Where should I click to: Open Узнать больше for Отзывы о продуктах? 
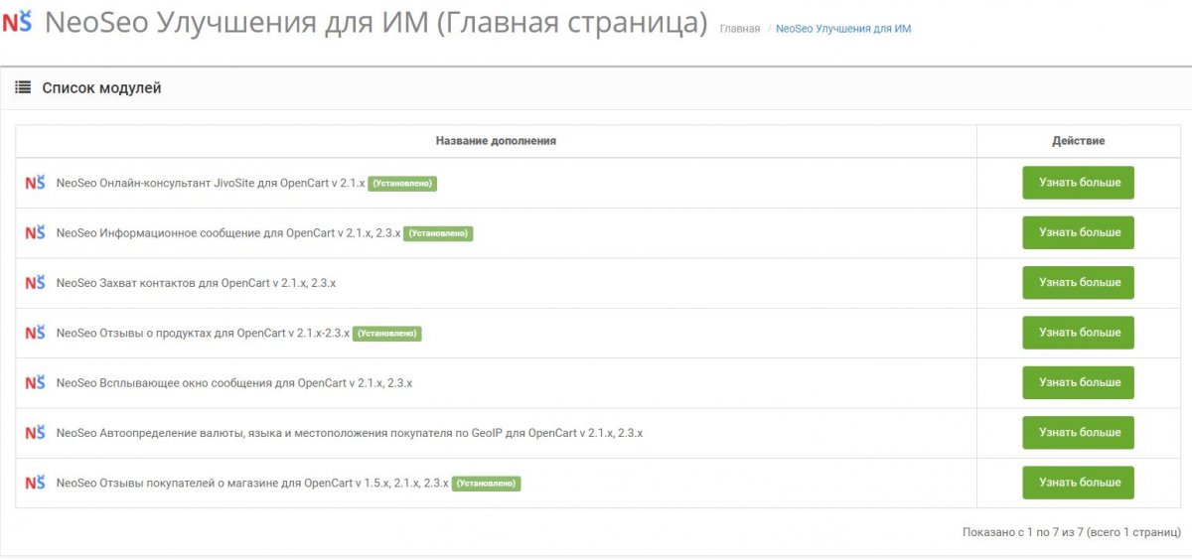point(1079,333)
